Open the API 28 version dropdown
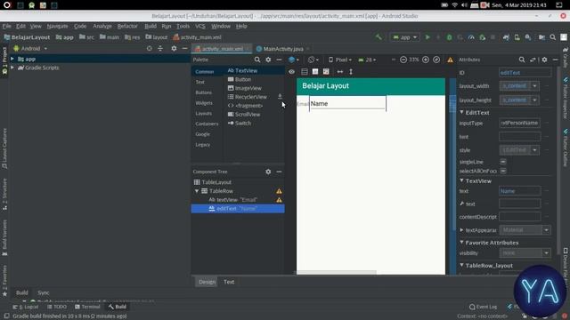The image size is (570, 320). 367,60
